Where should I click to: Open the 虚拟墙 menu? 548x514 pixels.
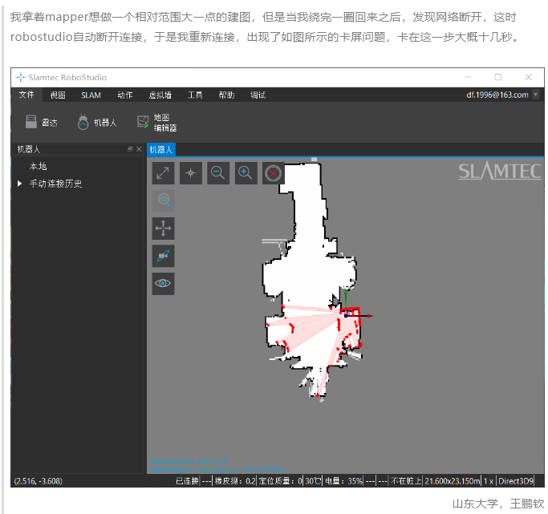pos(160,95)
